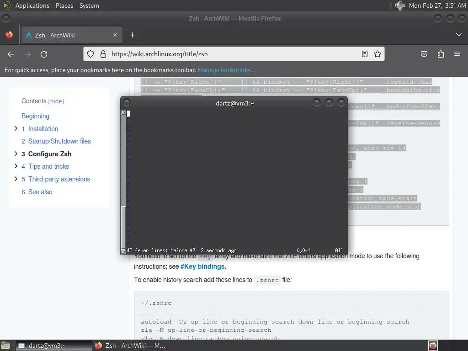Screen dimensions: 468x351
Task: Reload the Zsh ArchWiki page
Action: 44,54
